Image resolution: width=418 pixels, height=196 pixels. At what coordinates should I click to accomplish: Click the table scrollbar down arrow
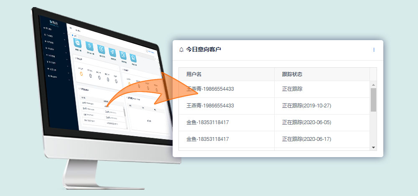point(373,147)
